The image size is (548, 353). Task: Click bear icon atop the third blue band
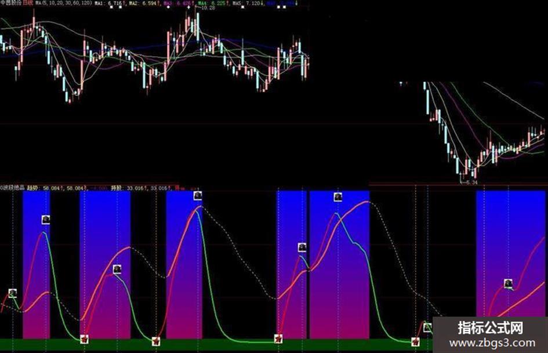(x=198, y=195)
